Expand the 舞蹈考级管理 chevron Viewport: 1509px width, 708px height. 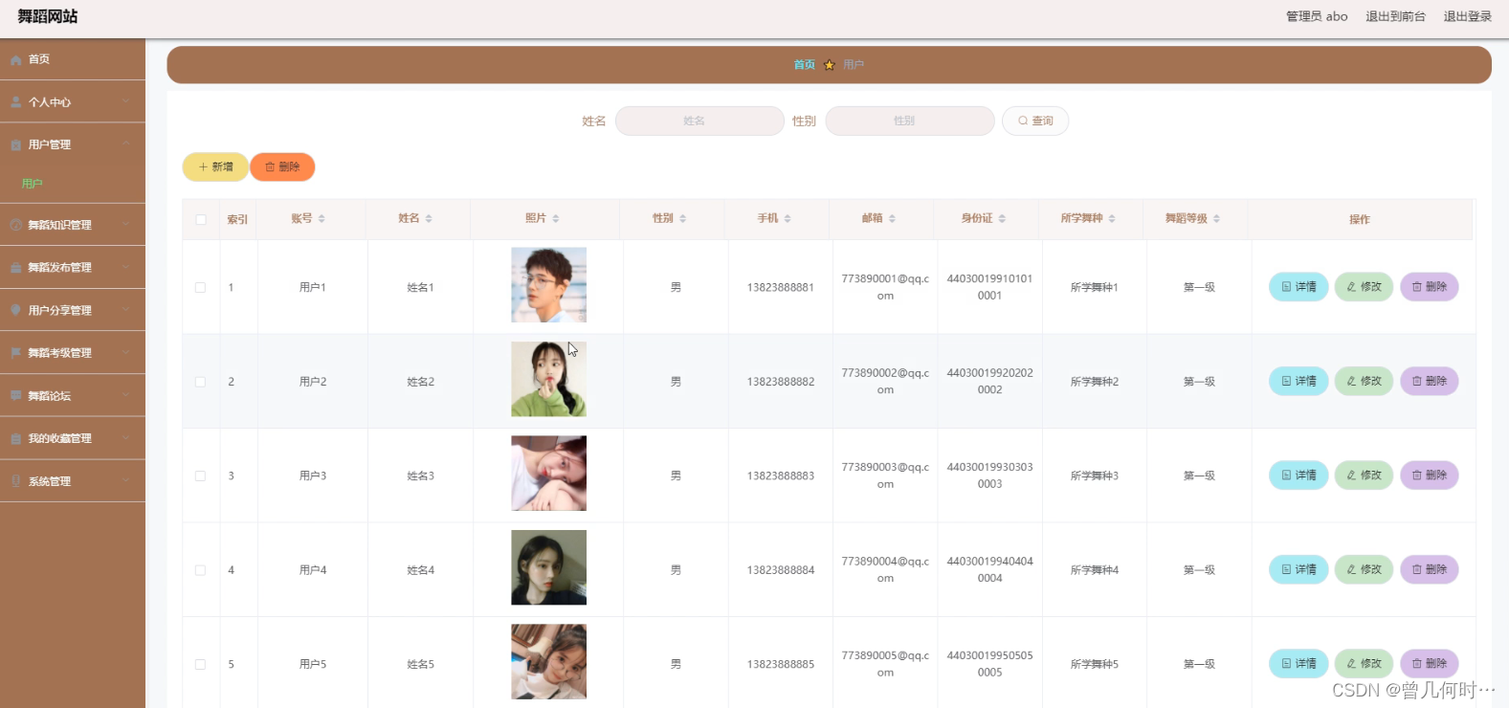(x=126, y=352)
